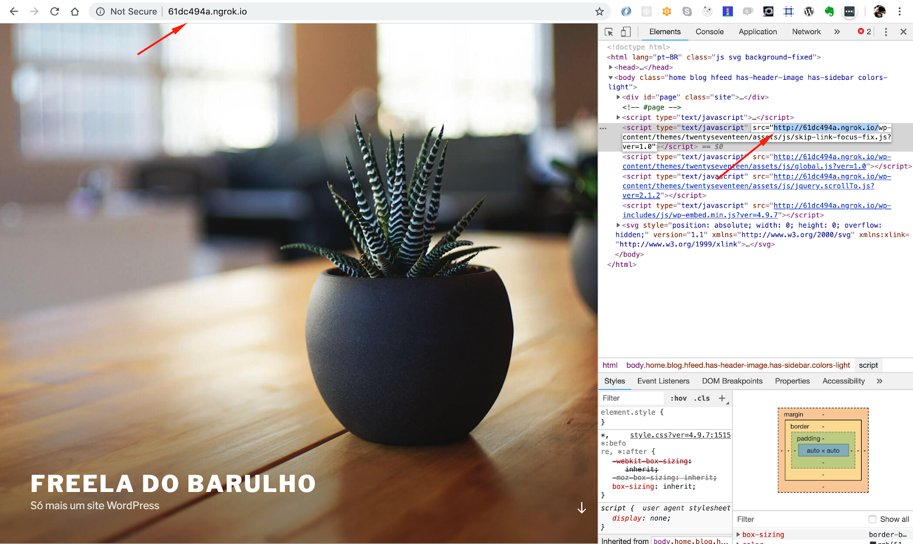Screen dimensions: 913x544
Task: Reload the page with the refresh icon
Action: pos(55,11)
